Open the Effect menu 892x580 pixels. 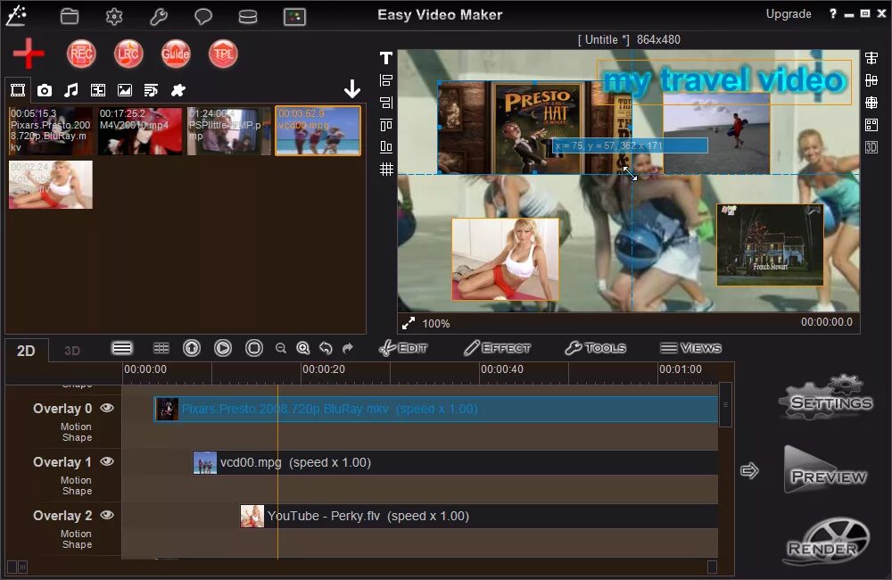coord(497,348)
